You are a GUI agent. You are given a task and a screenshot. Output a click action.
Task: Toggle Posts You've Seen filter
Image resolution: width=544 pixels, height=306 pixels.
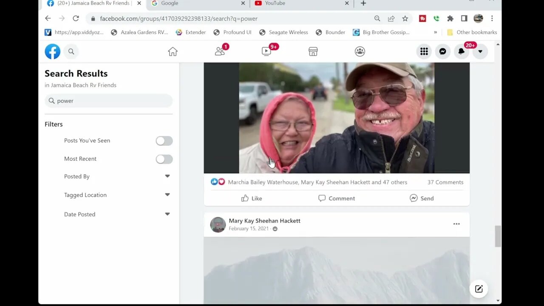pos(164,141)
